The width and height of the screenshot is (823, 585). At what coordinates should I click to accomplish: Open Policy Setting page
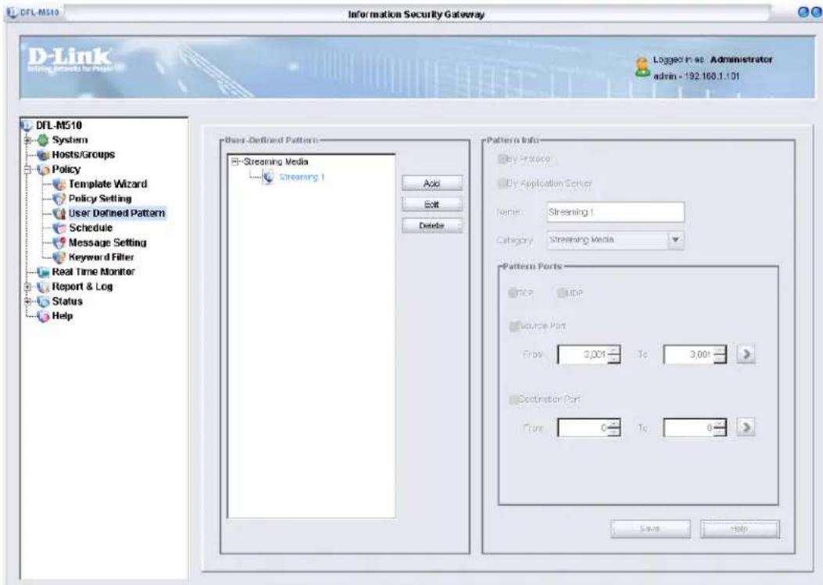[100, 199]
